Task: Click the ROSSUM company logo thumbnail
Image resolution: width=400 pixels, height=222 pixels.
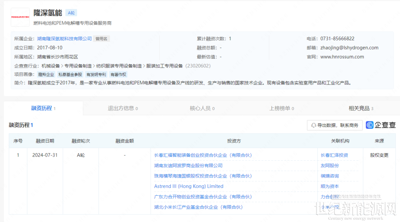Action: (20, 17)
